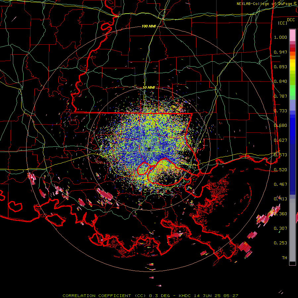298x298 pixels.
Task: Click the 0.787 scale value
Action: [280, 96]
